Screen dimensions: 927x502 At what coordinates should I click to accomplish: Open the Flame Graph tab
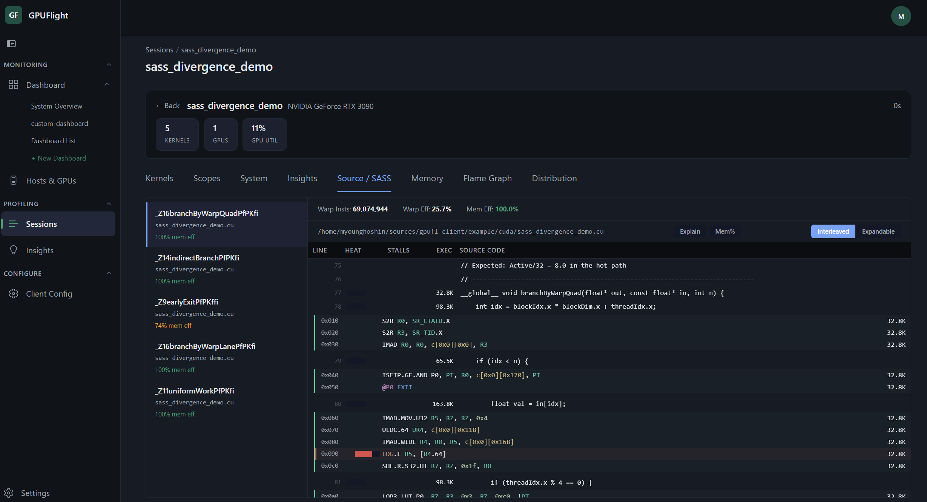coord(487,178)
